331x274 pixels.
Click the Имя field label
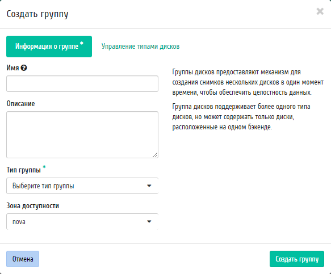(x=12, y=68)
